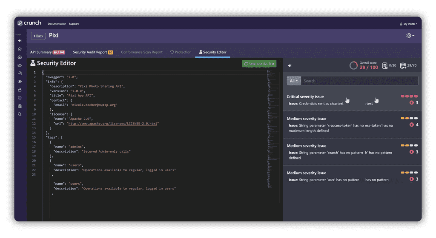Image resolution: width=436 pixels, height=238 pixels.
Task: Open the x-access-token maximum length issue
Action: [x=352, y=125]
